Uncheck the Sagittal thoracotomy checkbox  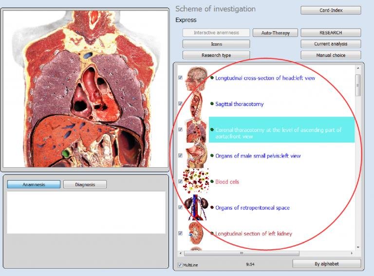tap(180, 104)
